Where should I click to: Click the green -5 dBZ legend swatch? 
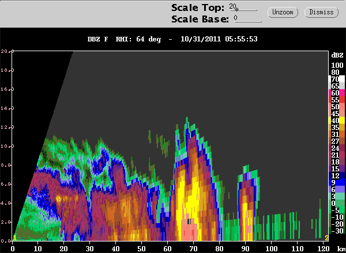342,210
